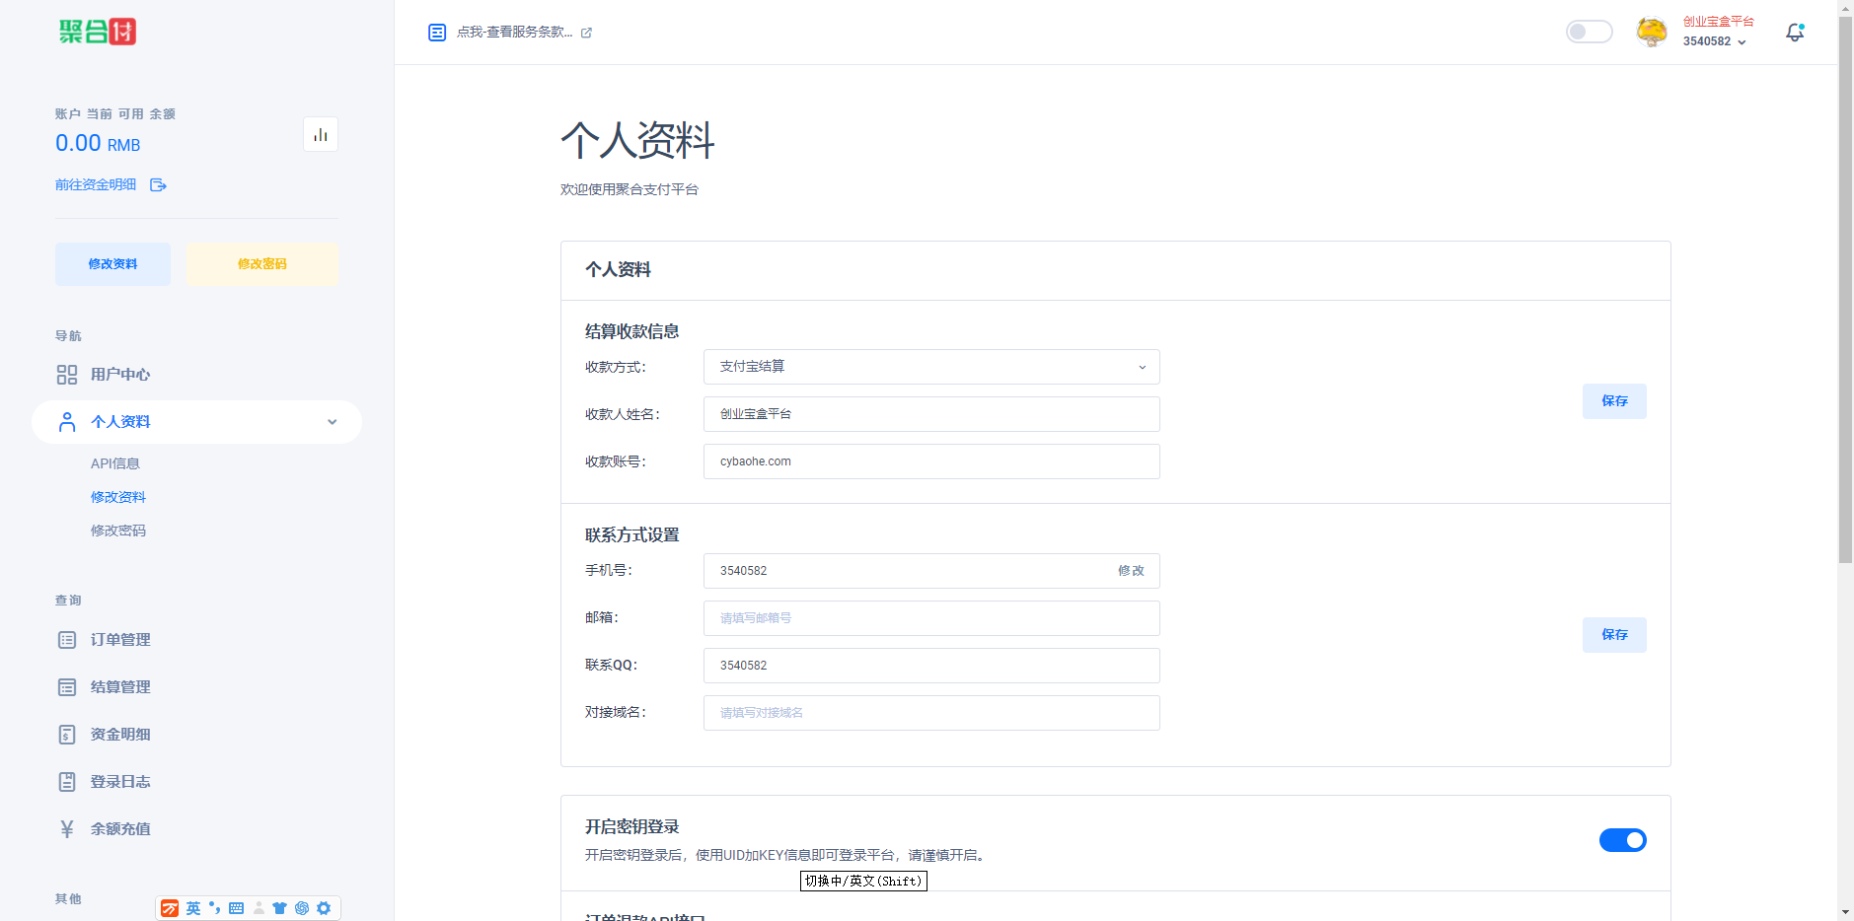Viewport: 1854px width, 921px height.
Task: Click the 邮箱 email input field
Action: coord(930,618)
